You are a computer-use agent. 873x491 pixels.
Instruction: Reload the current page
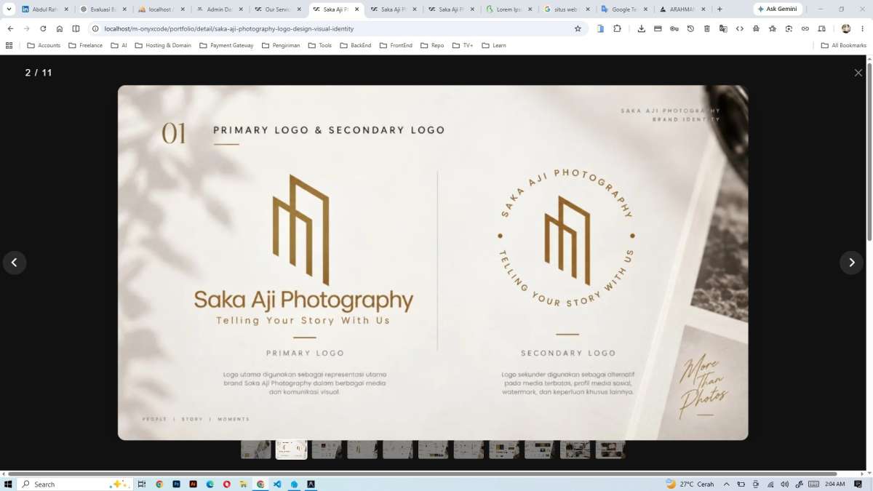(43, 28)
